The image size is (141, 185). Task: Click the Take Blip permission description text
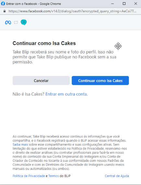[x=65, y=57]
